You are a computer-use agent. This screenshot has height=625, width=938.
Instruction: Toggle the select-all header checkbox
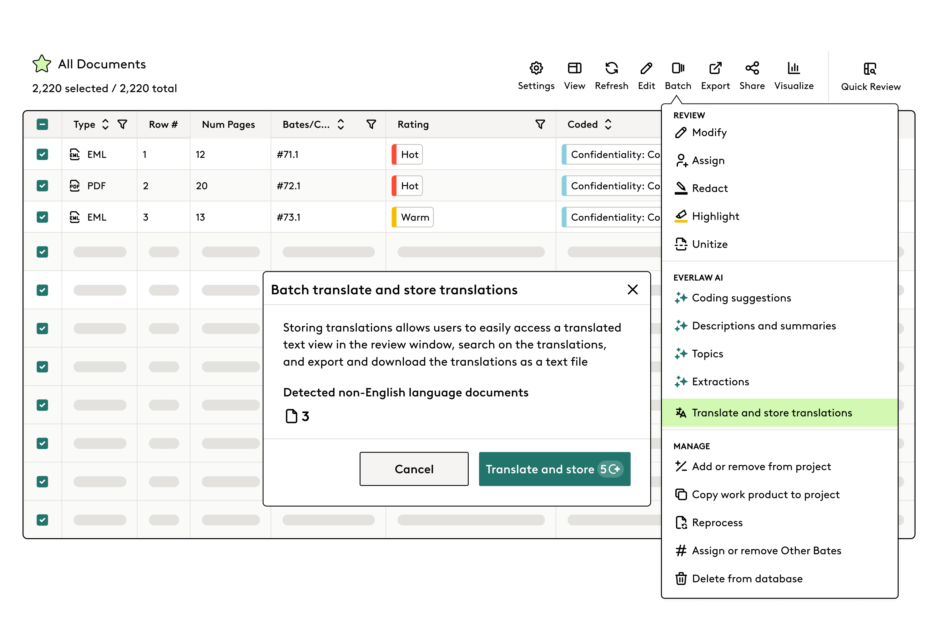click(42, 124)
